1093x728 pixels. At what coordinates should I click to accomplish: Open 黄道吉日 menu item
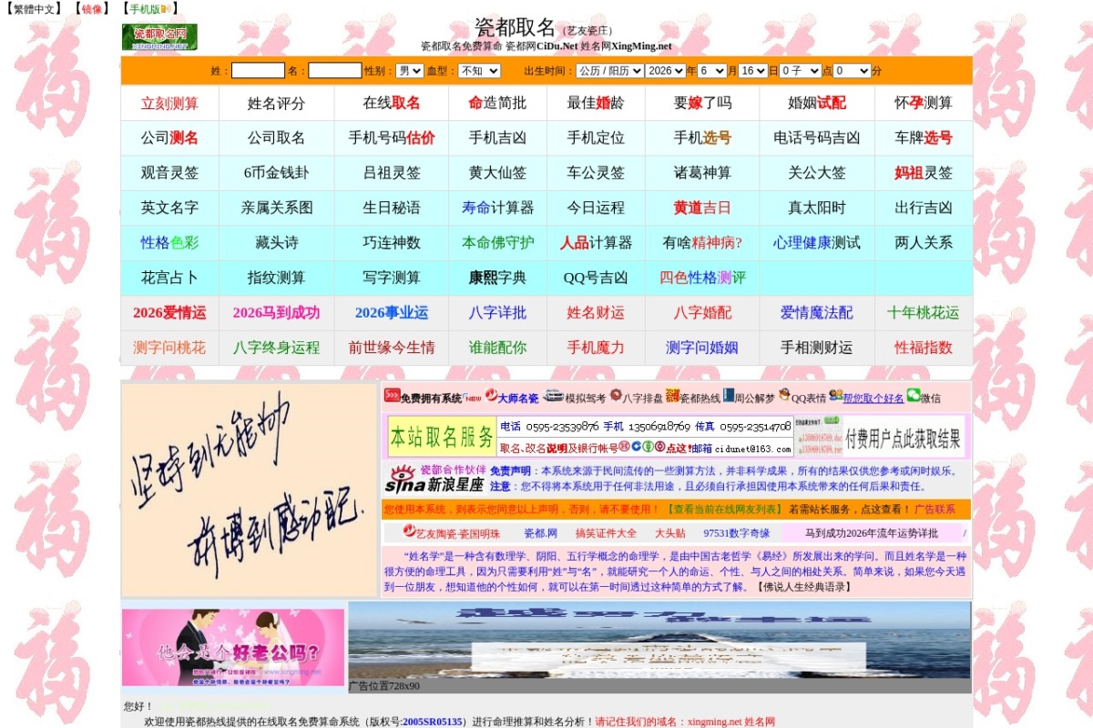pos(702,207)
